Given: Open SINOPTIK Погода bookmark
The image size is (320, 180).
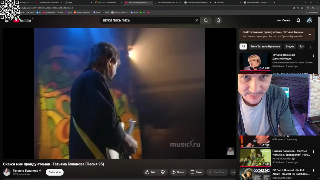Looking at the screenshot, I should (x=120, y=12).
